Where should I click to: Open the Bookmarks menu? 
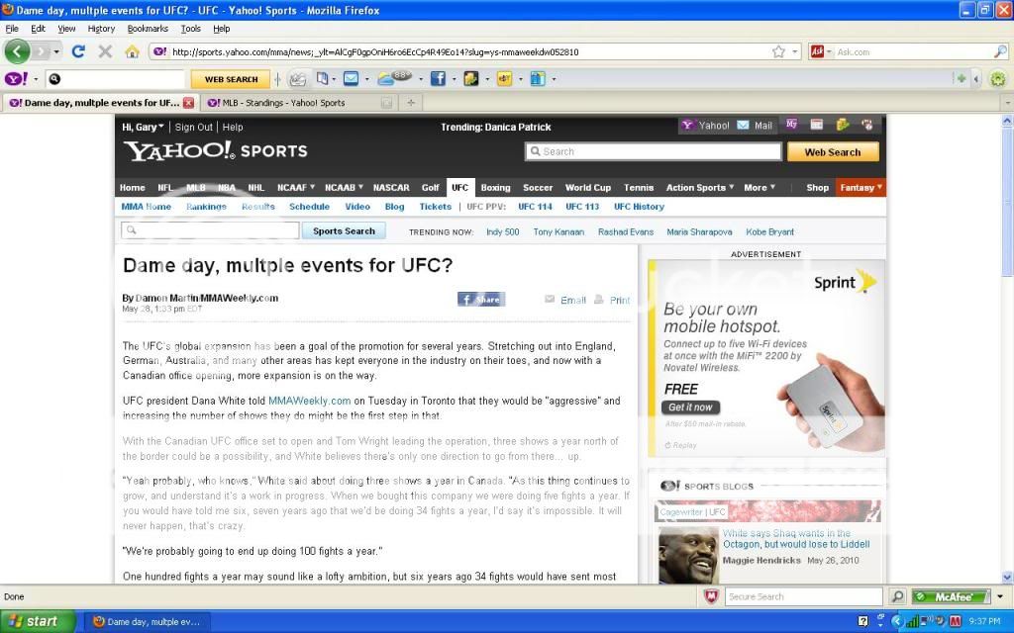coord(148,29)
